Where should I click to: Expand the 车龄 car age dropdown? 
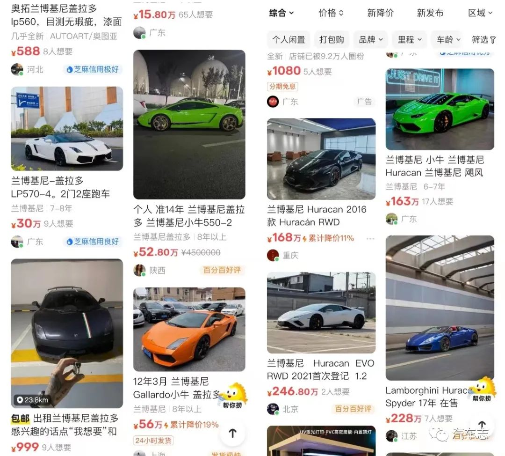click(x=448, y=40)
